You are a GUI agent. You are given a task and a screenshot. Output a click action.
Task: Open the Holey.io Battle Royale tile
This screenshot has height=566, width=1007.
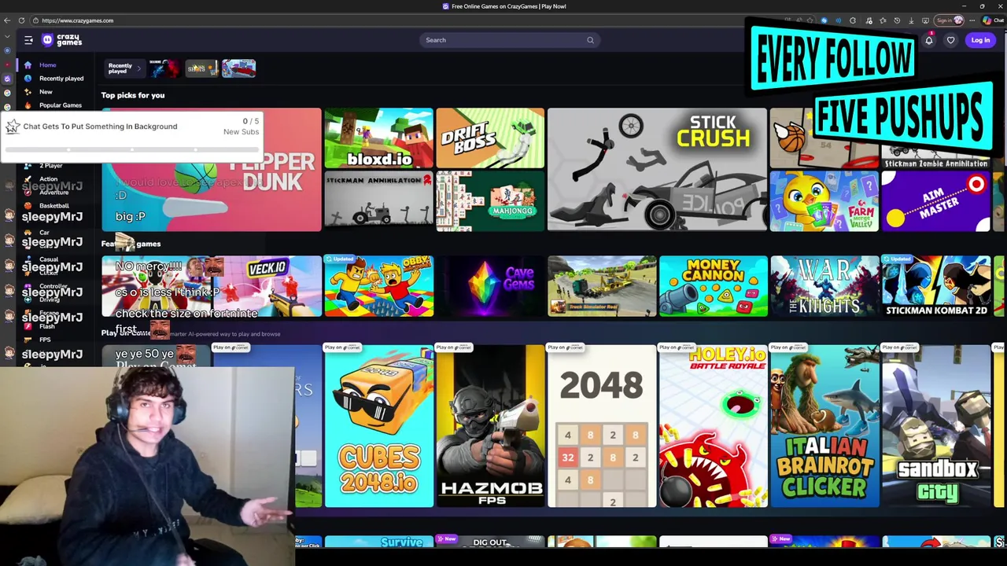(x=713, y=425)
